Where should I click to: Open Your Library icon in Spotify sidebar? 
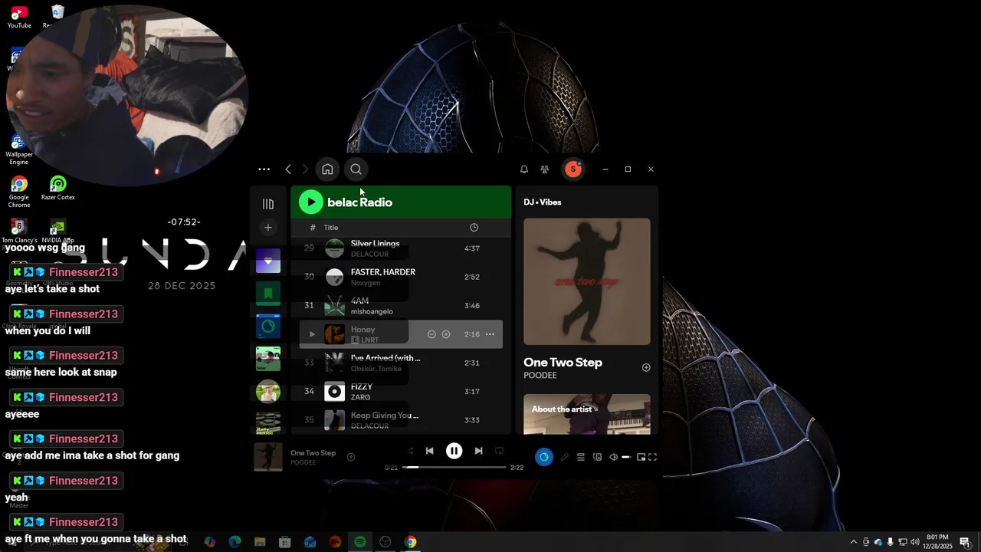click(267, 204)
